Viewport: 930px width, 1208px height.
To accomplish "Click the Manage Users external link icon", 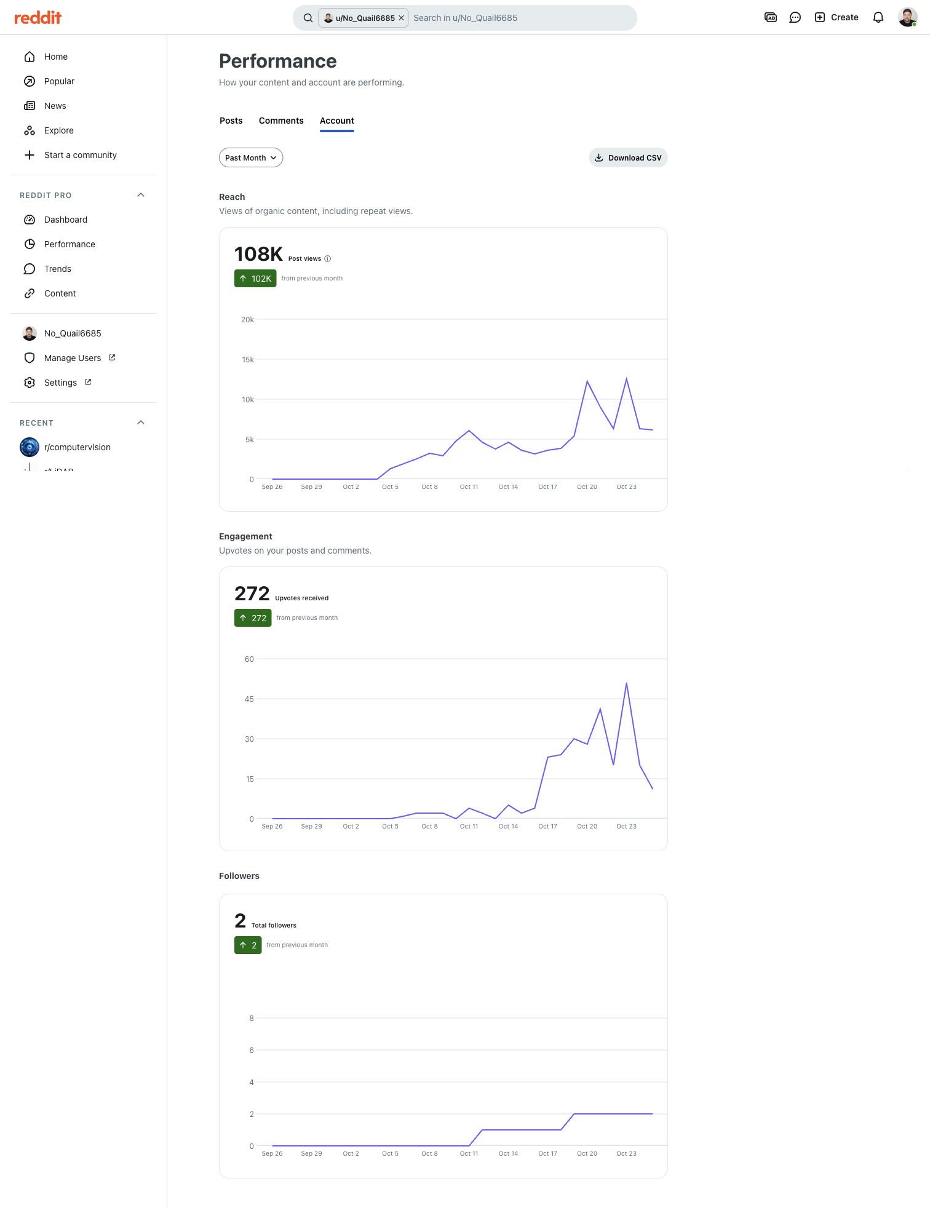I will (112, 357).
